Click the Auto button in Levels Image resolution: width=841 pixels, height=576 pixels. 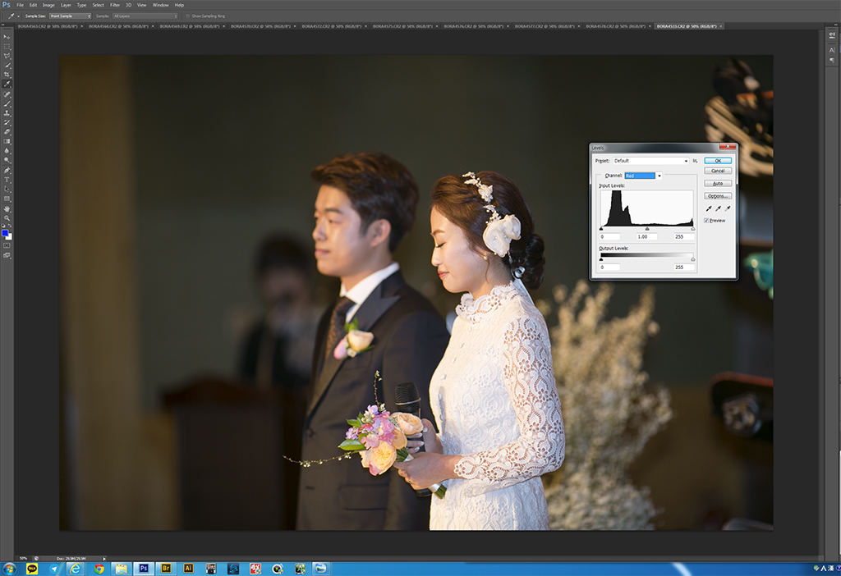[717, 183]
